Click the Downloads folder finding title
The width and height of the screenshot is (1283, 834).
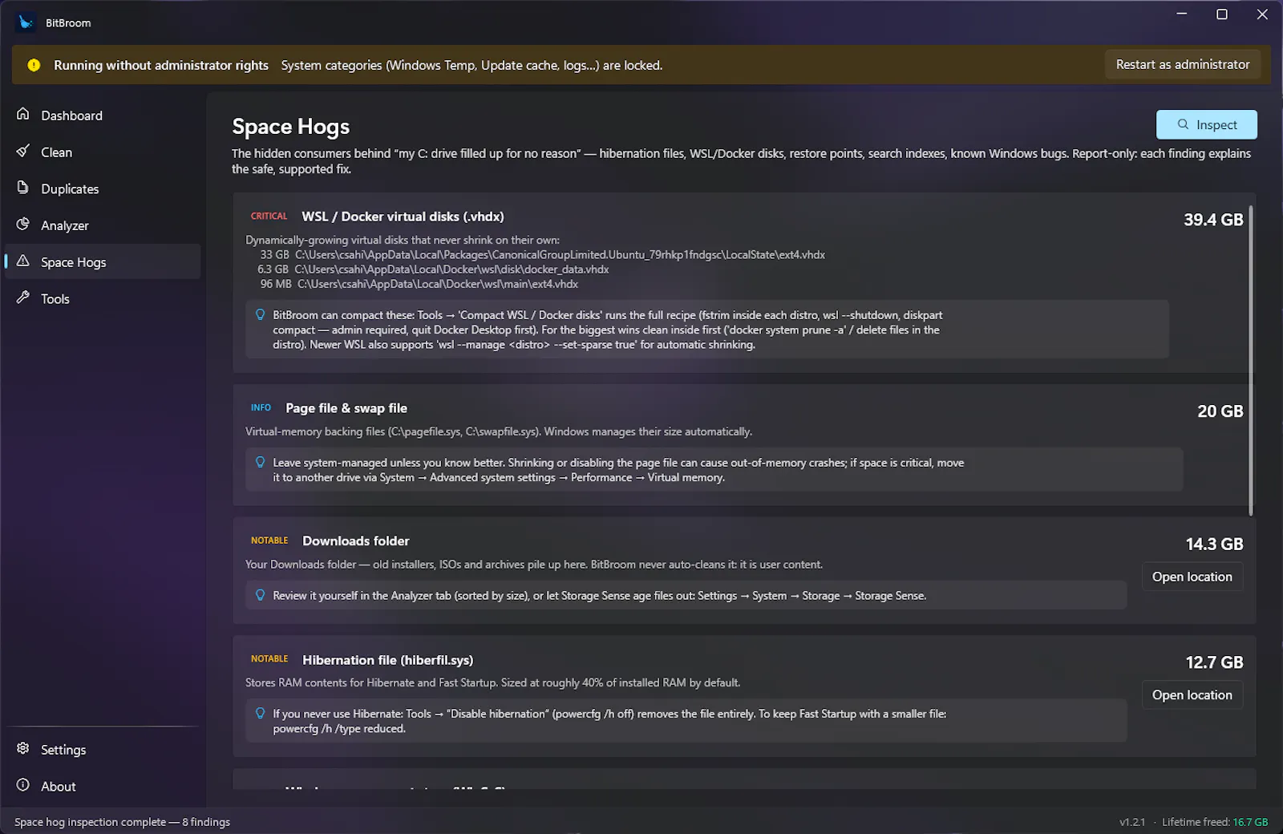(356, 541)
